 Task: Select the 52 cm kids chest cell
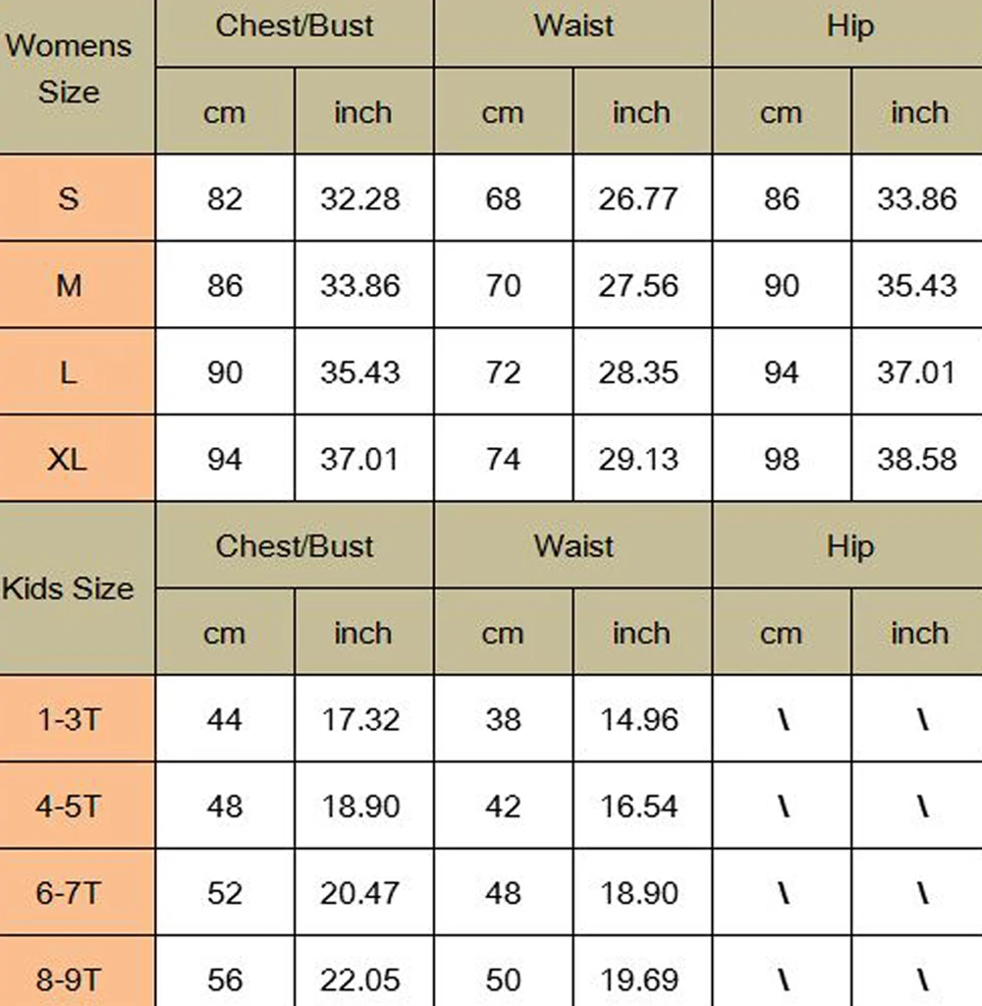pyautogui.click(x=225, y=892)
